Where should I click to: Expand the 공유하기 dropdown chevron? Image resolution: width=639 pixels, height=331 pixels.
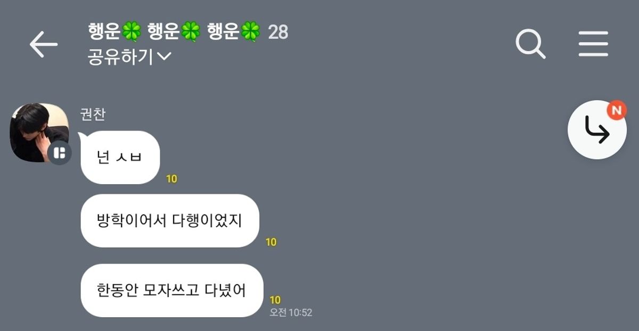coord(165,56)
